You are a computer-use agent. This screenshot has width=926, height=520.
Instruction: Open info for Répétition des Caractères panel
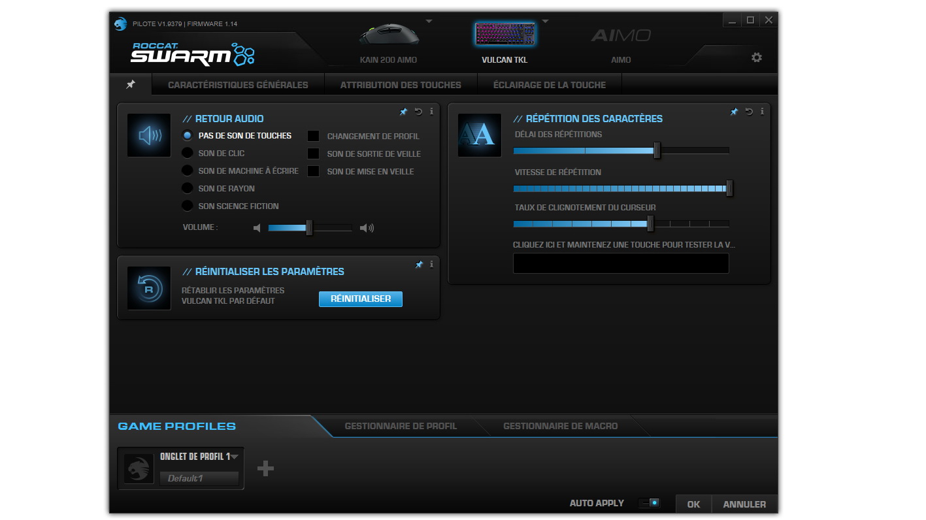coord(761,112)
